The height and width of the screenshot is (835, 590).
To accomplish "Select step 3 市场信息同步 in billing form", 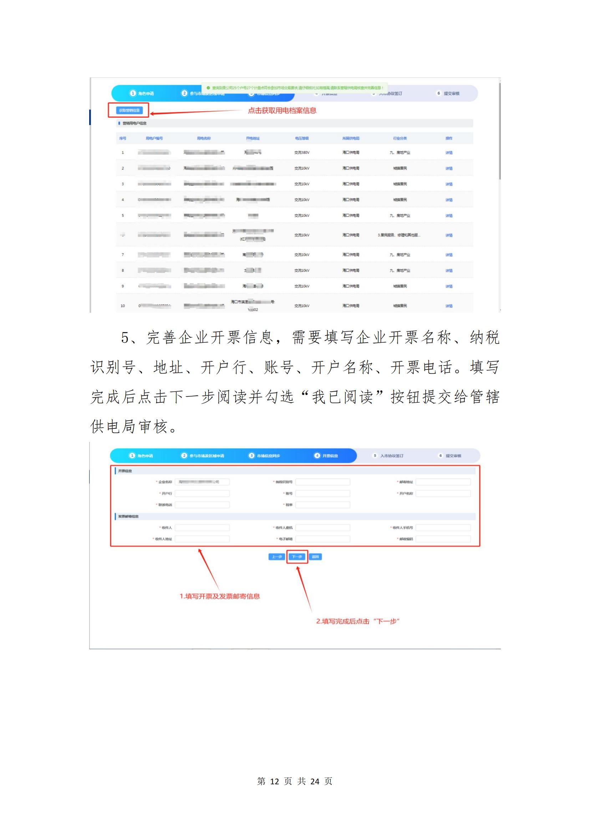I will (x=264, y=456).
